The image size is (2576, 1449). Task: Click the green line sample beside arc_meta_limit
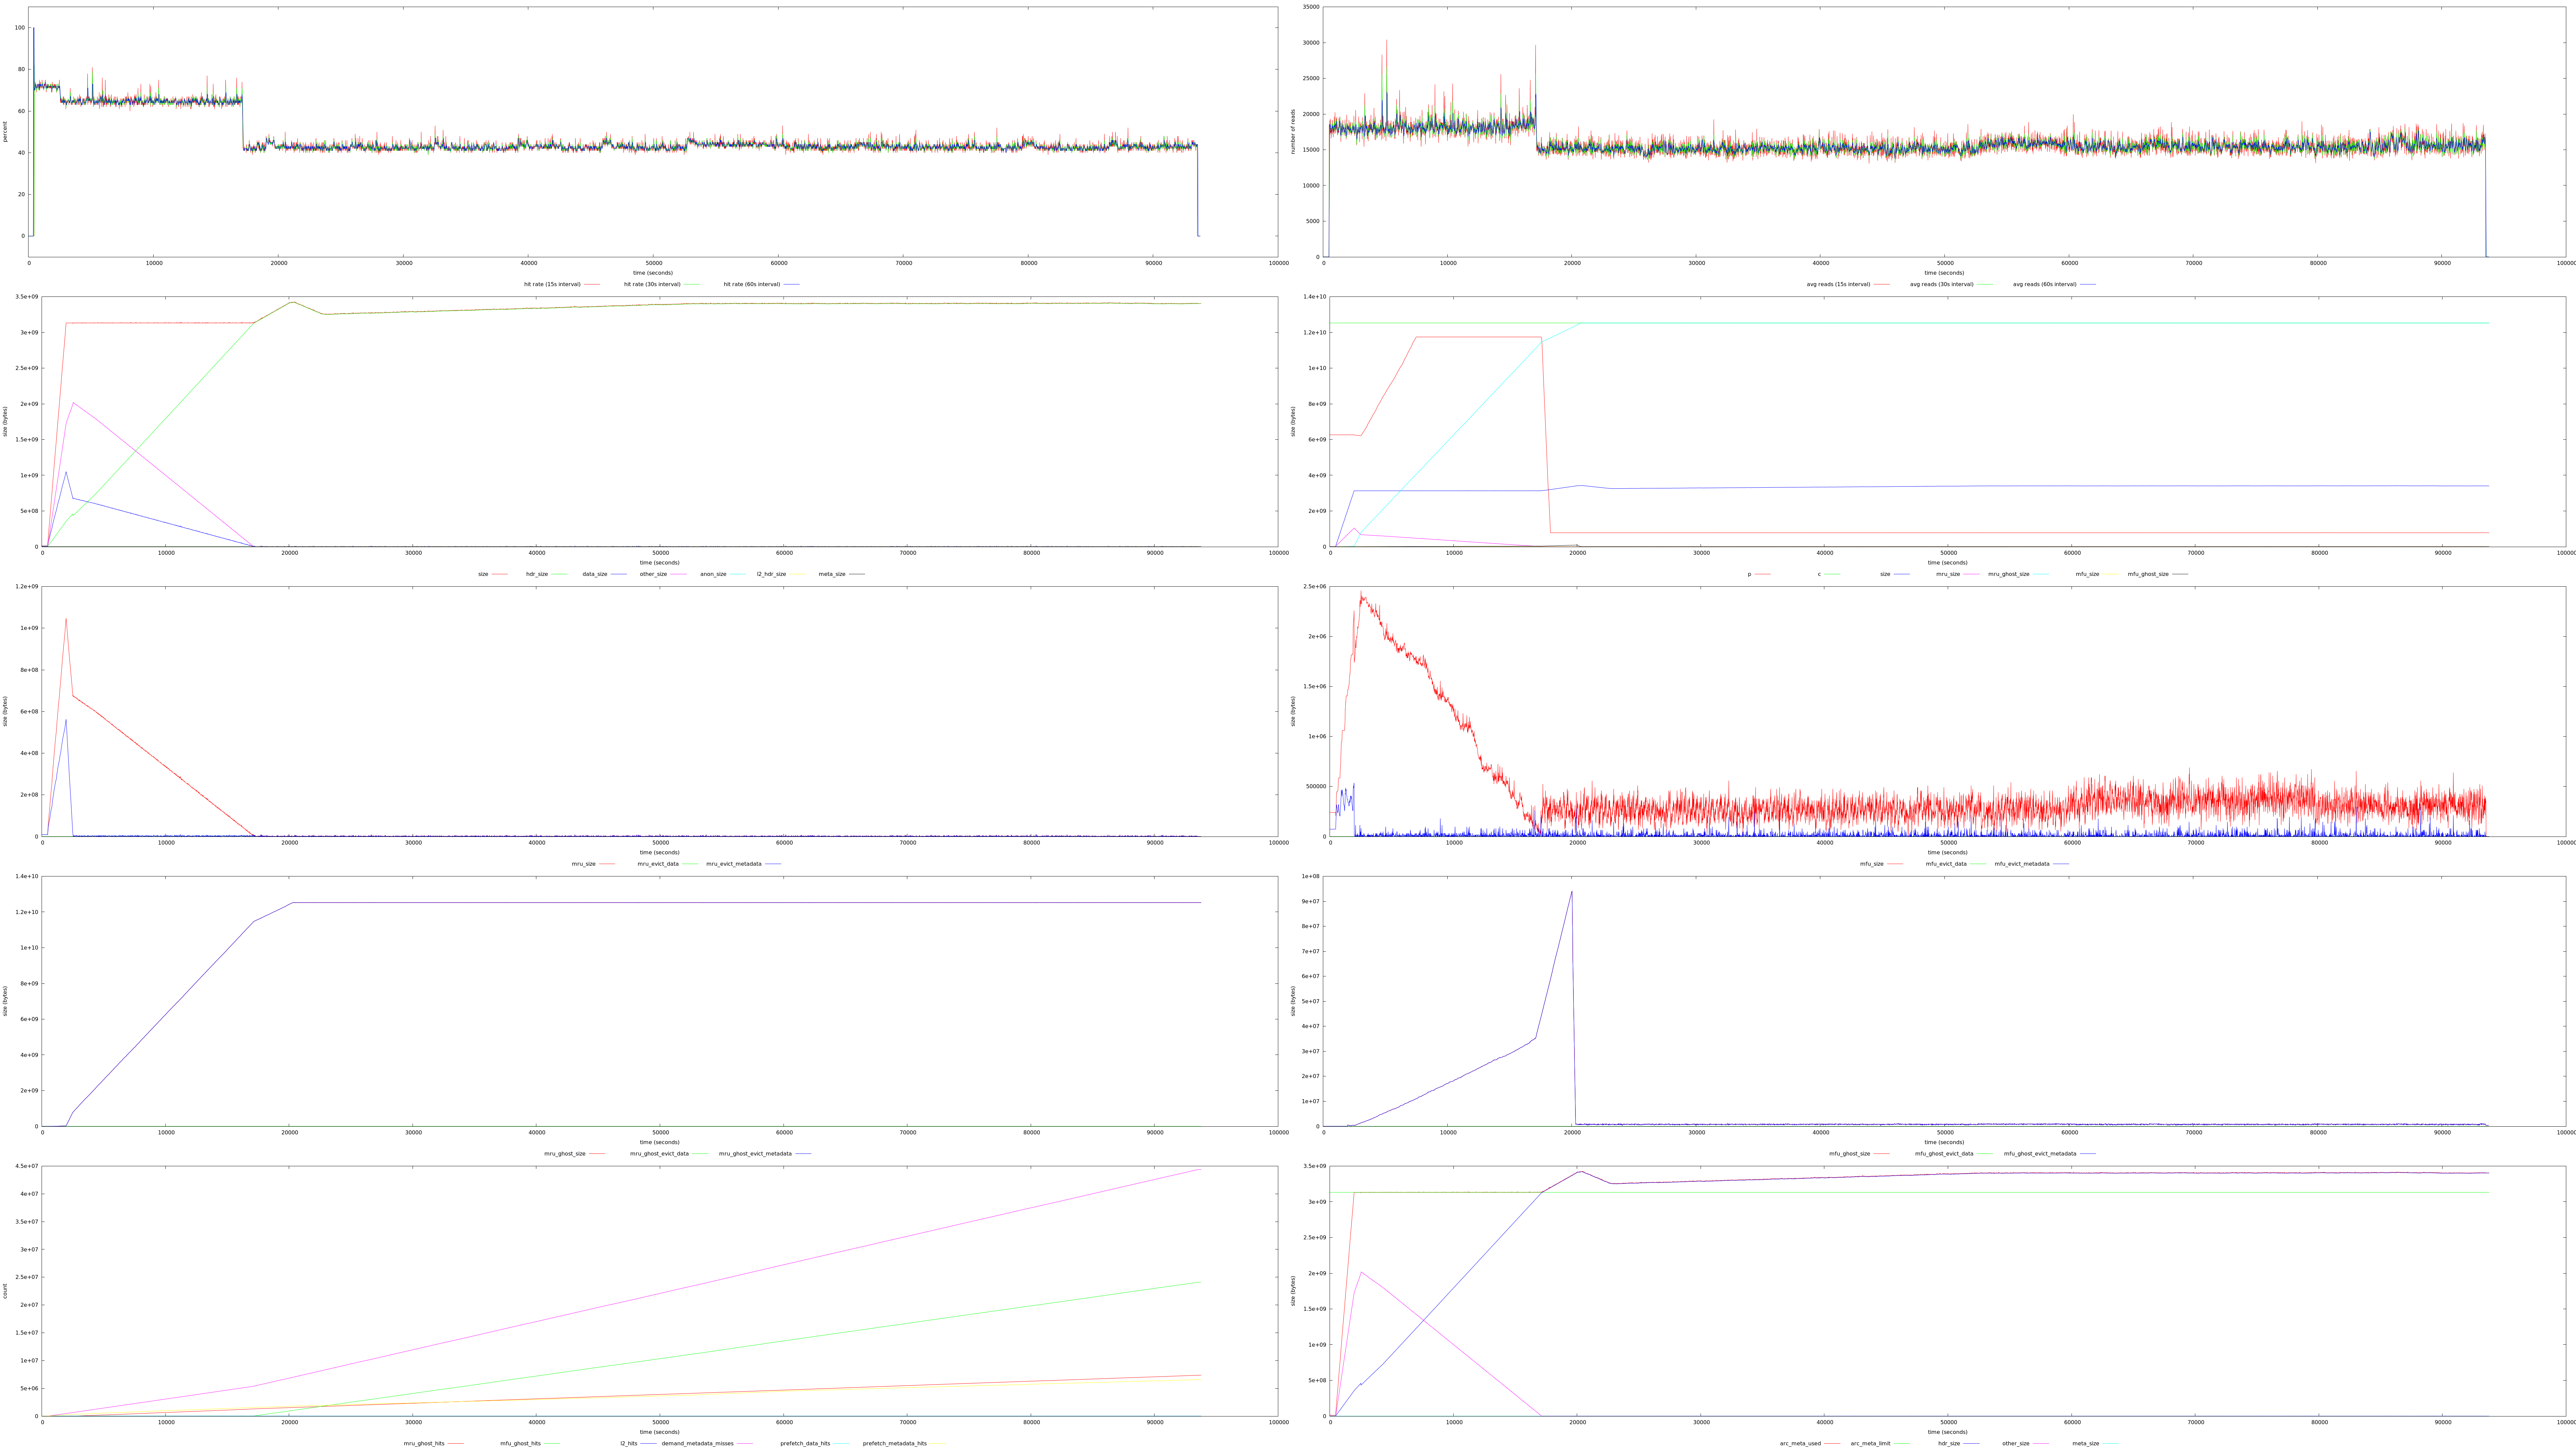pos(1902,1444)
